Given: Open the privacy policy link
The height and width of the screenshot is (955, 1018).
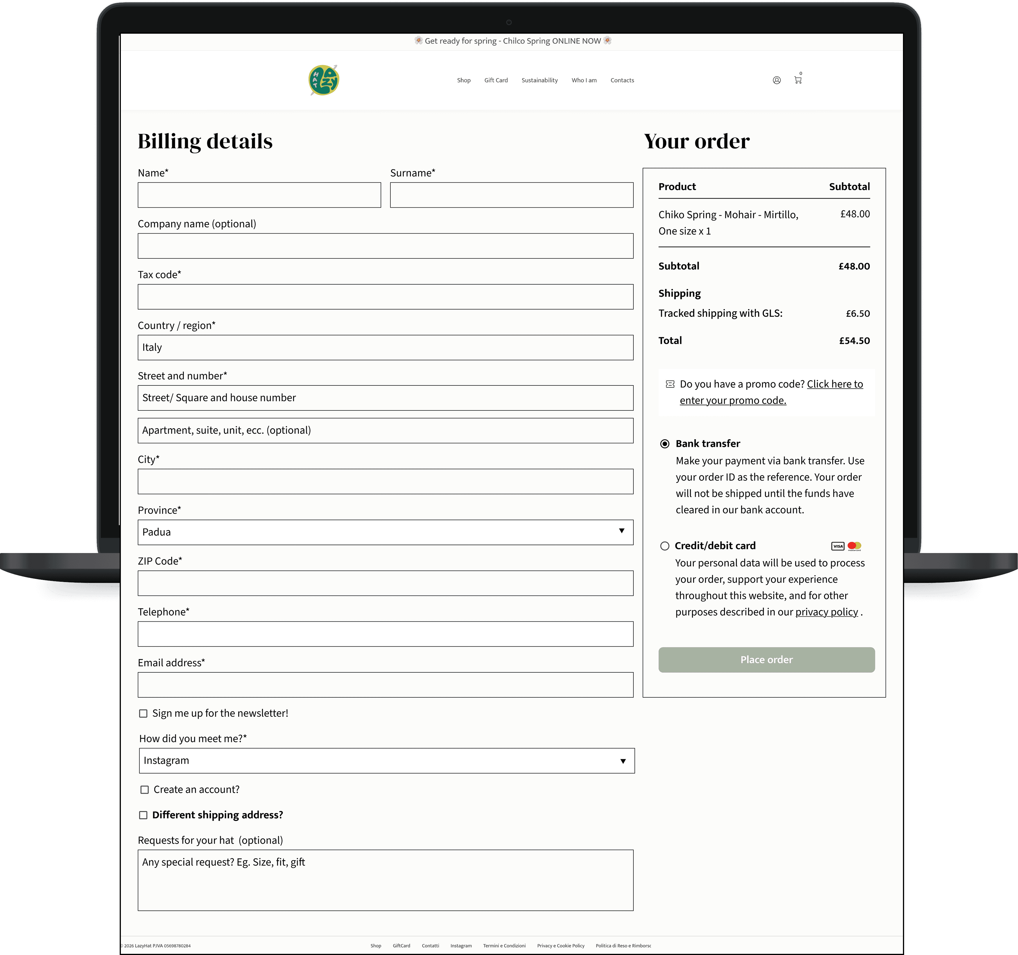Looking at the screenshot, I should click(x=826, y=612).
